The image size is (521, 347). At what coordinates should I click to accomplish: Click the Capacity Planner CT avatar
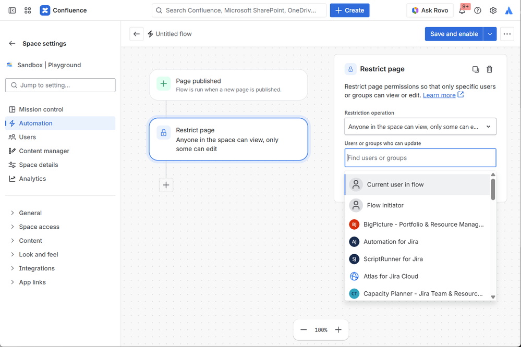354,293
